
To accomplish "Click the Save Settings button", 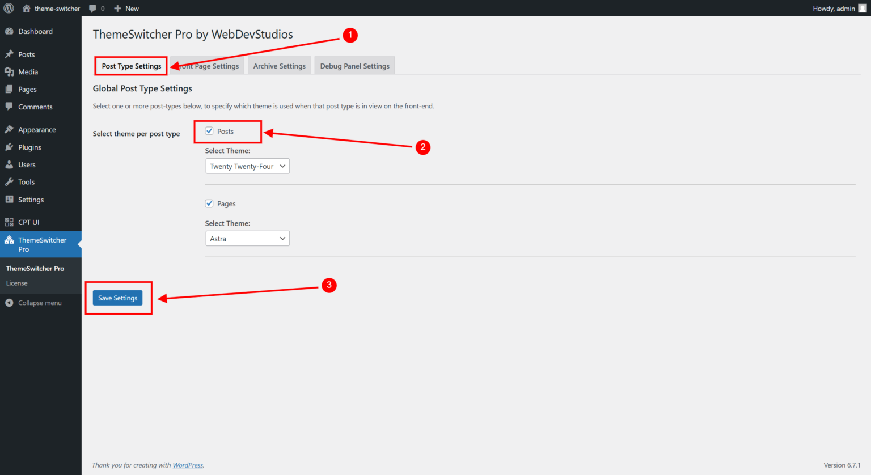I will (x=117, y=298).
